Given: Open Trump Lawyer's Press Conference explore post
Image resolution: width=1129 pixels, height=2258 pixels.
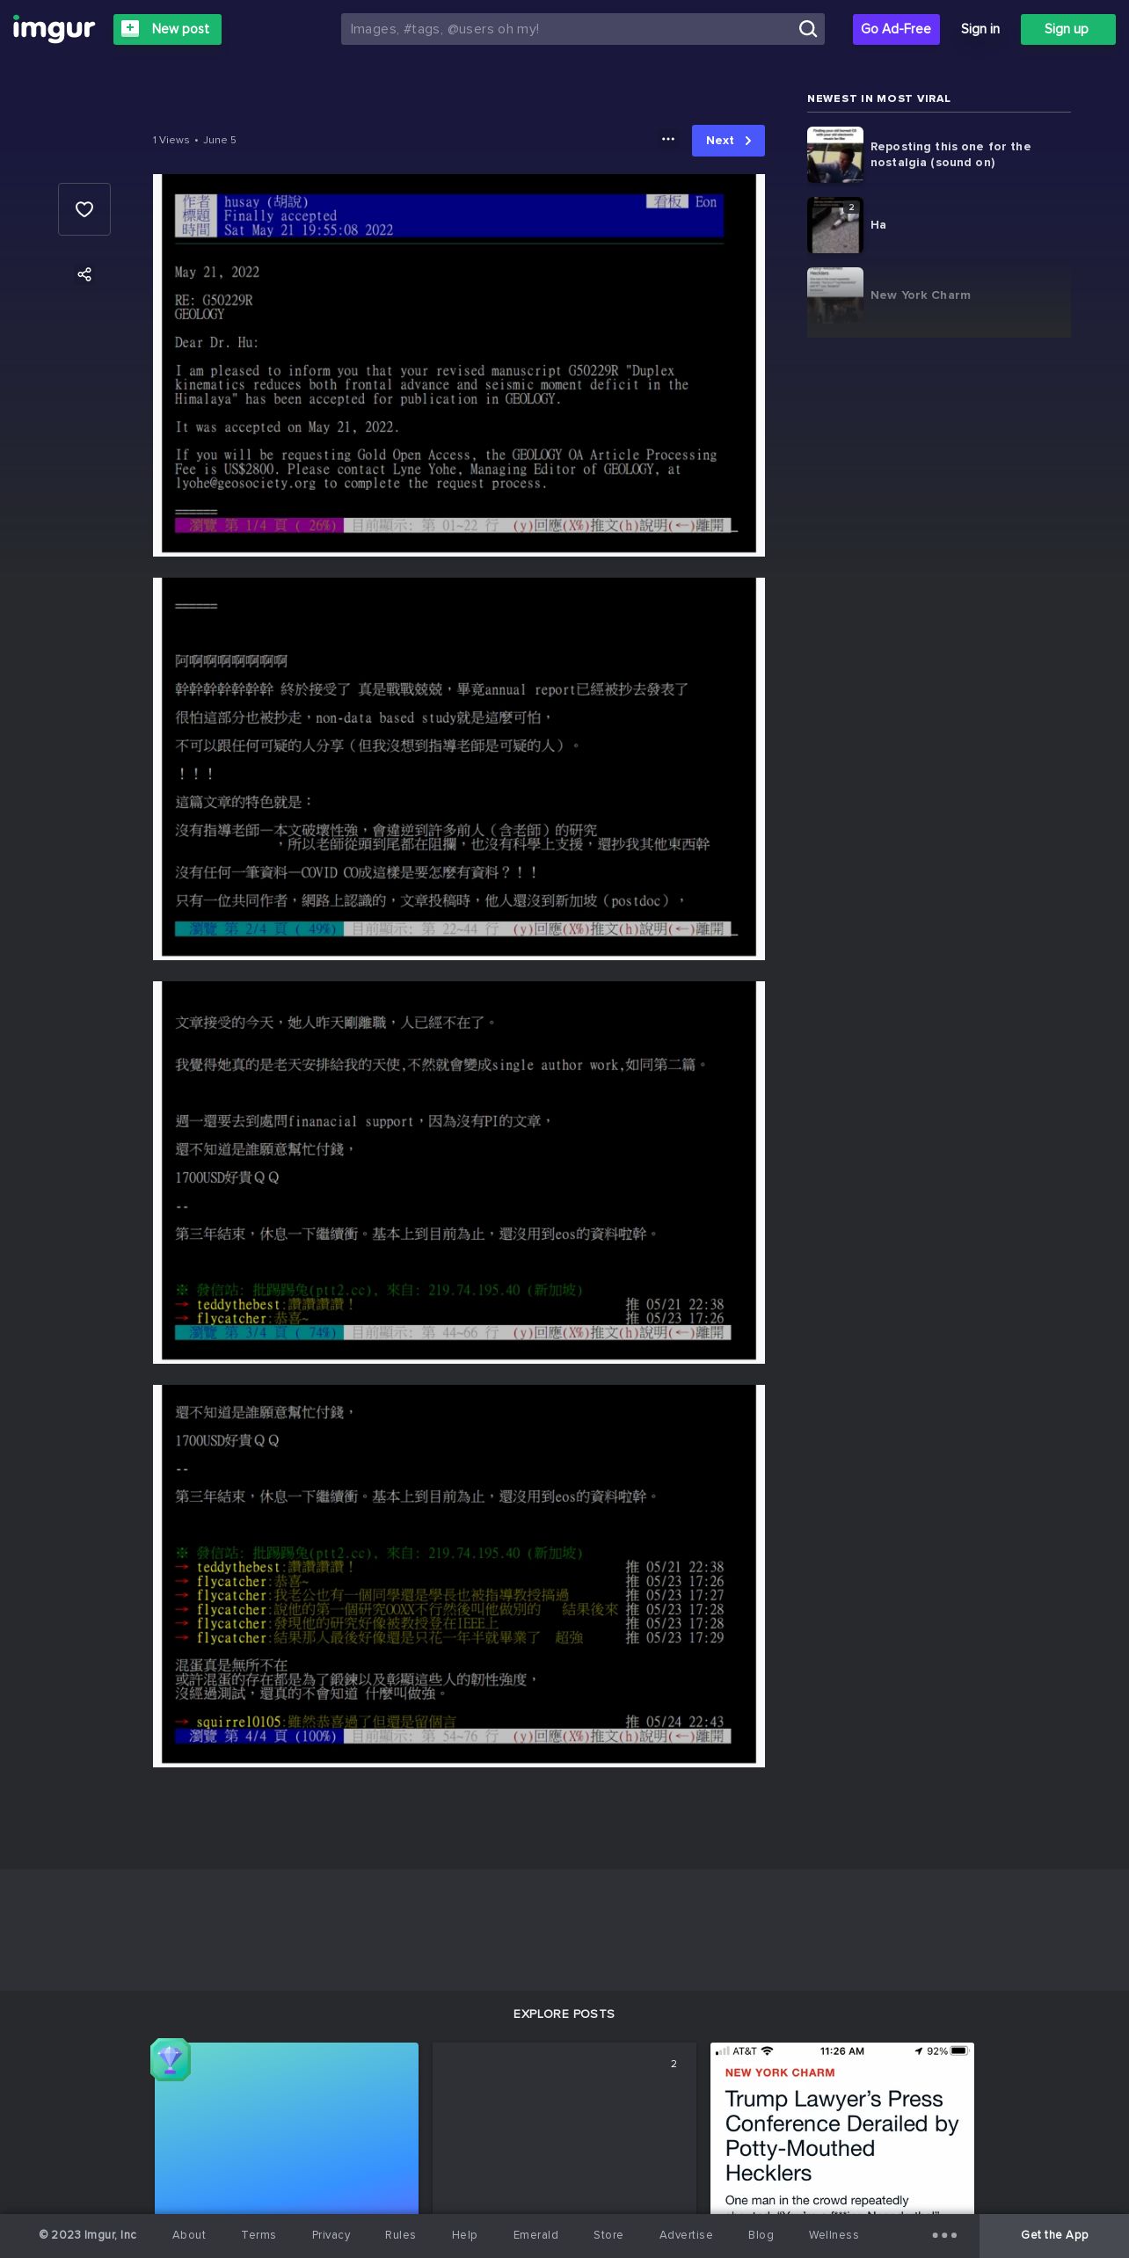Looking at the screenshot, I should [x=842, y=2128].
